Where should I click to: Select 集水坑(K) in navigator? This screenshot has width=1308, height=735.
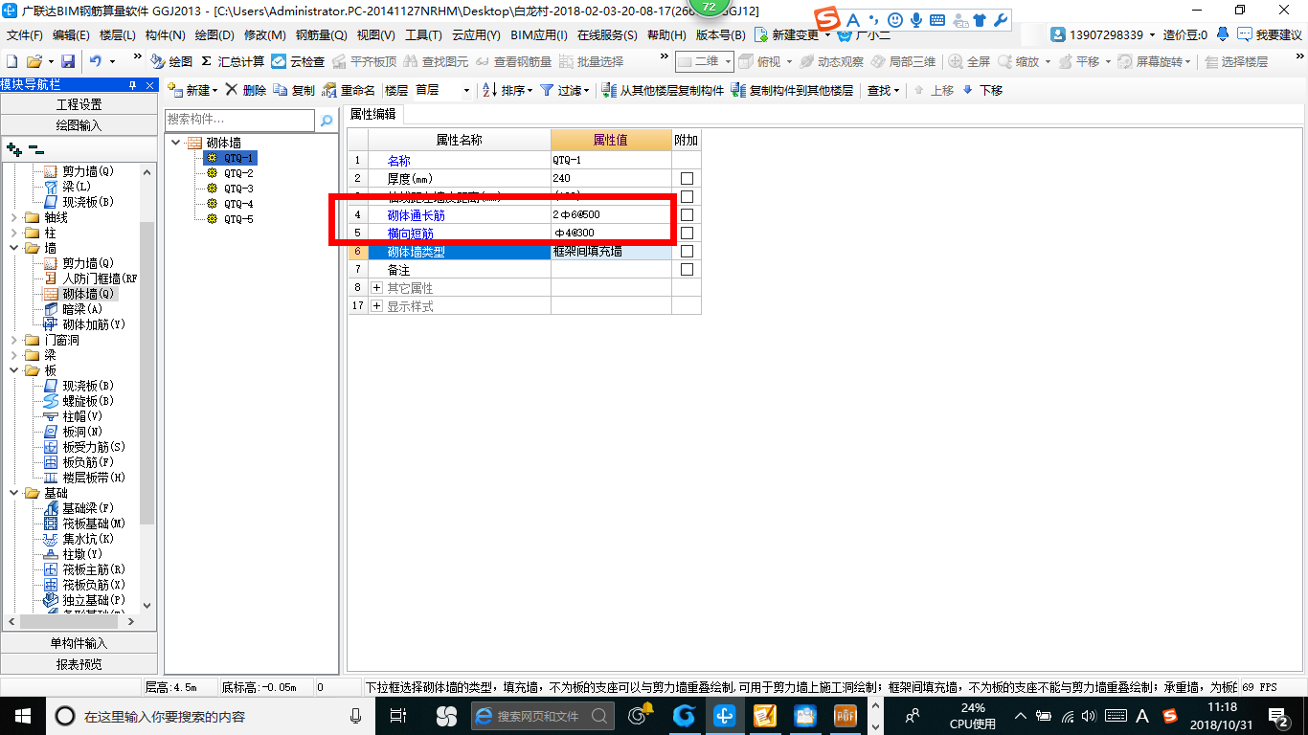coord(88,539)
